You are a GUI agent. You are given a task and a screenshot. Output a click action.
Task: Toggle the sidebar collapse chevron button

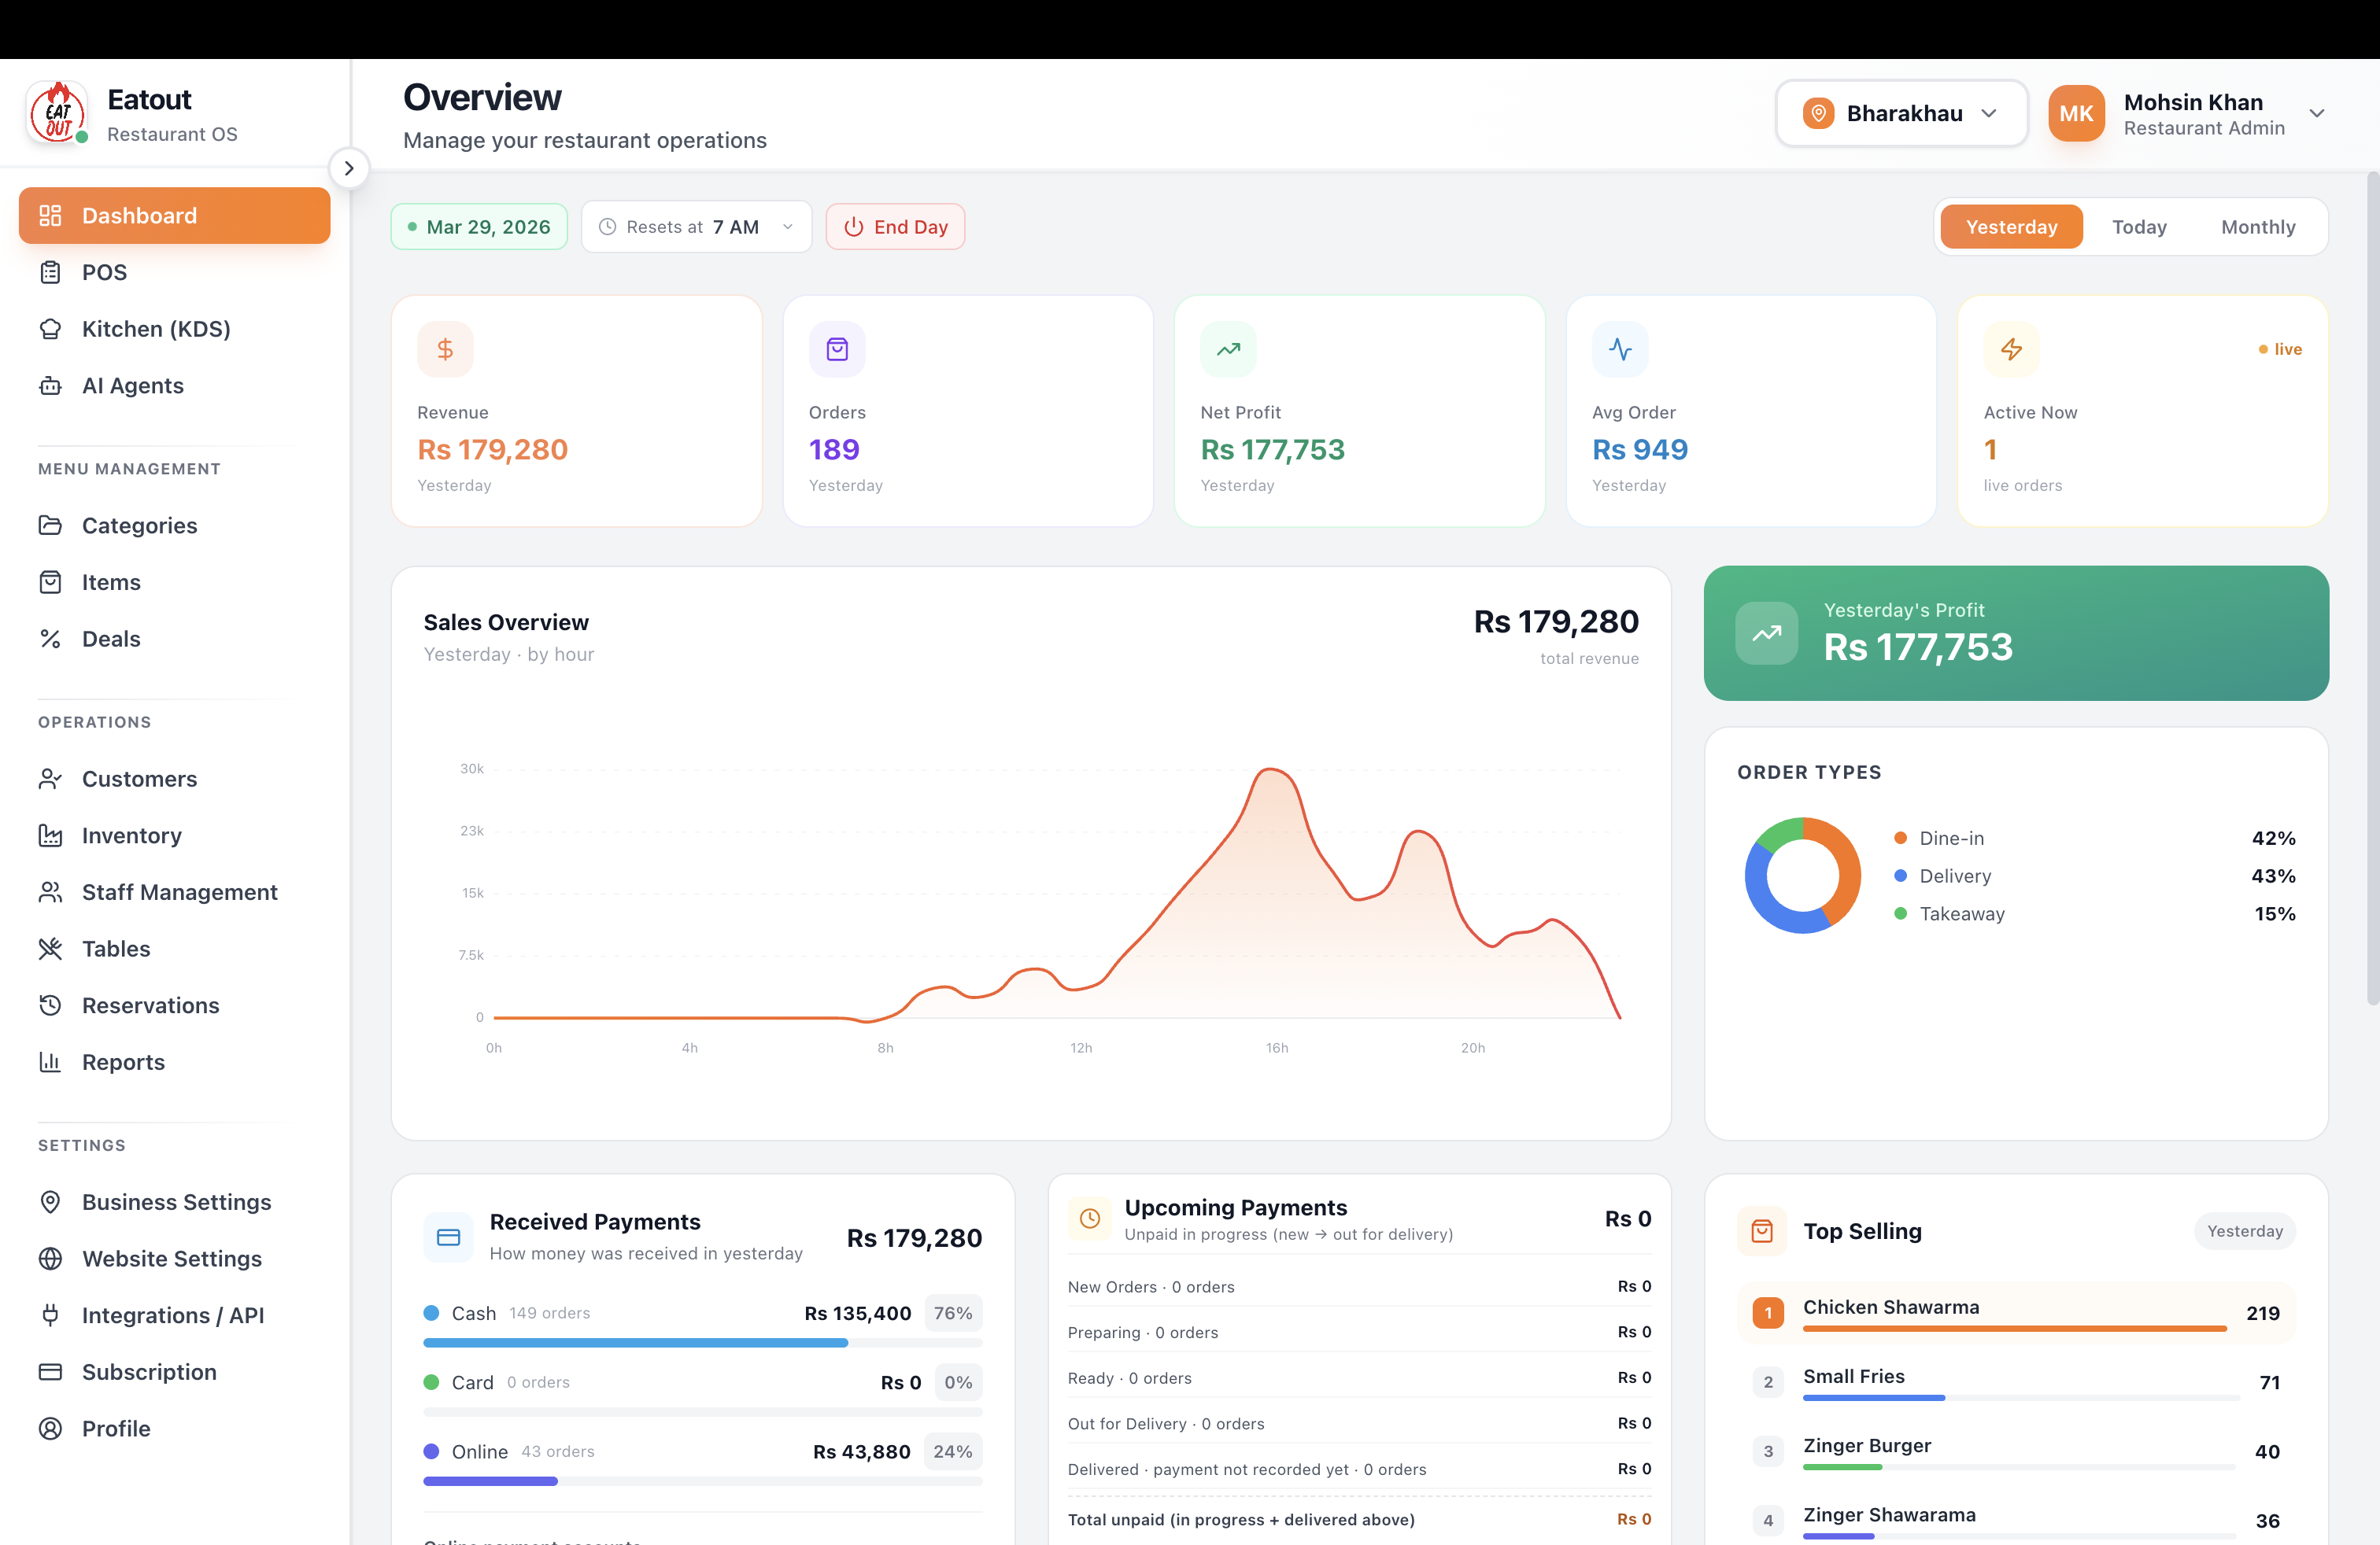[x=349, y=169]
